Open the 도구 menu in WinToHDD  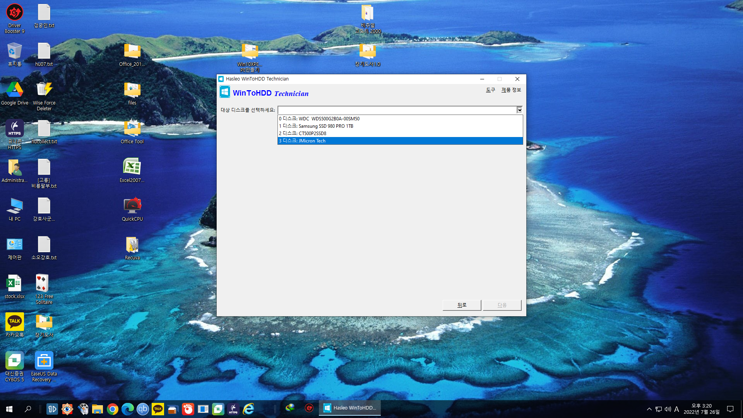click(x=490, y=90)
